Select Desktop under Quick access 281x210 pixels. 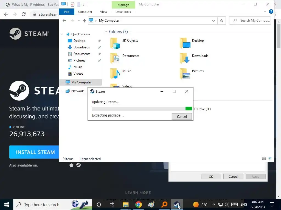coord(79,41)
